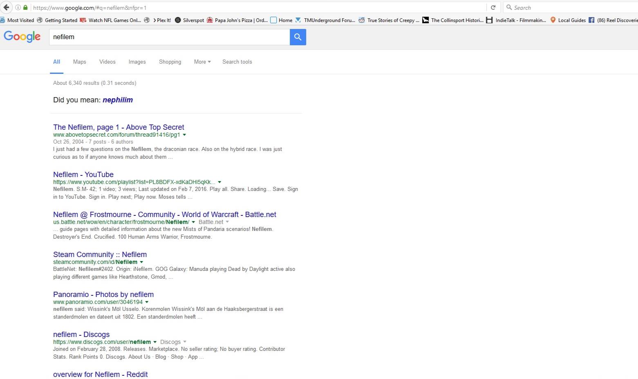Open the Nefilem - YouTube result
Screen dimensions: 638x379
click(x=83, y=175)
